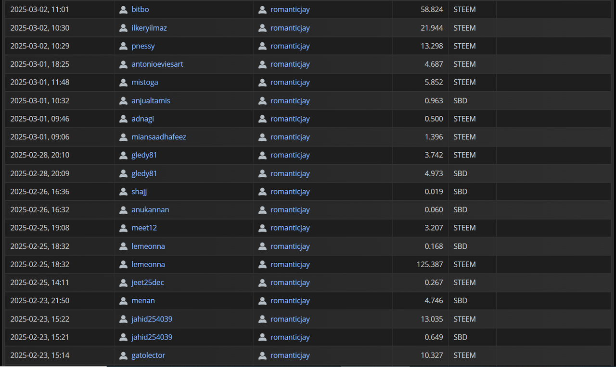
Task: Click jahid254039's user icon in the 15:21 row
Action: pyautogui.click(x=123, y=337)
